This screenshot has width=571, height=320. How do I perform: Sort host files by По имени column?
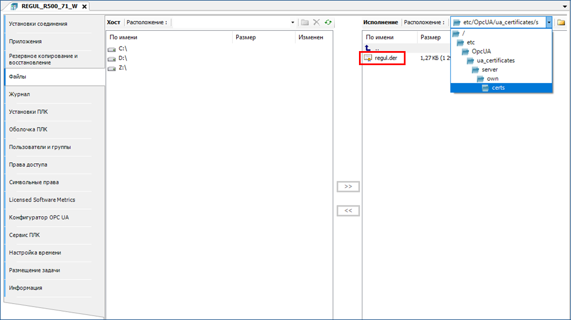[x=168, y=38]
